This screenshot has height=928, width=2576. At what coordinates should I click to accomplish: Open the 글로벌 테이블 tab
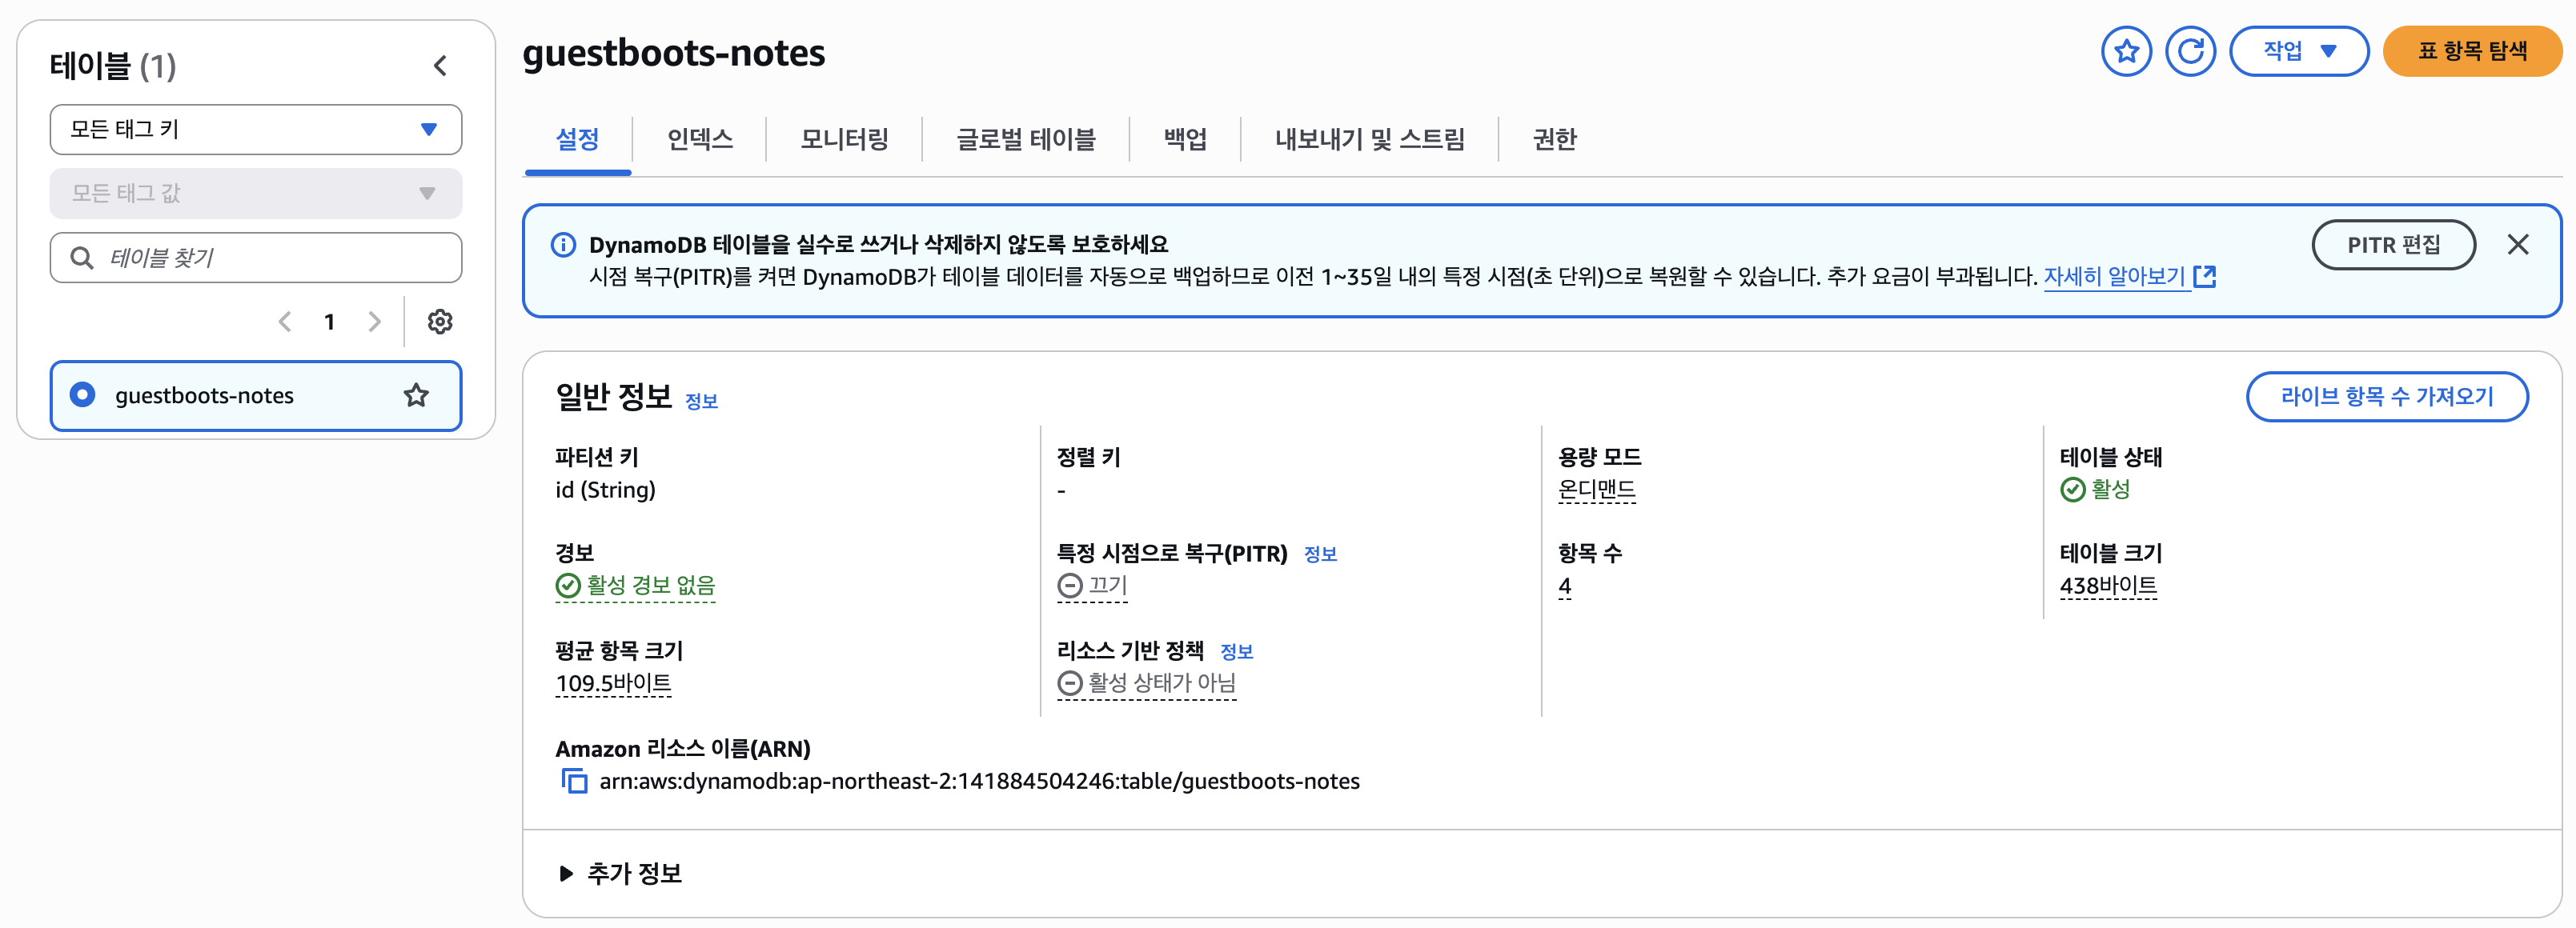[1026, 139]
